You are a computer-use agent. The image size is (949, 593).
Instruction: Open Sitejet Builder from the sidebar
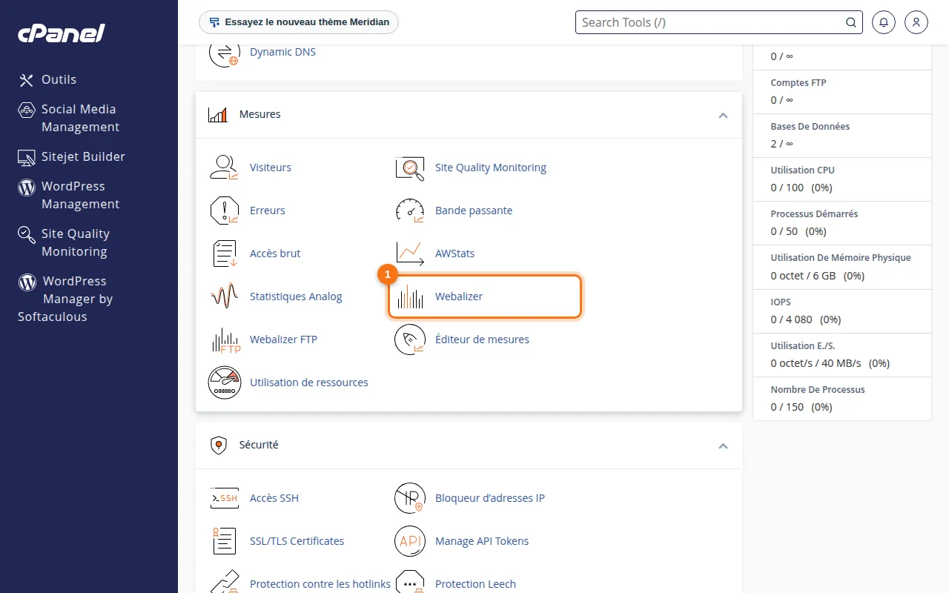(72, 156)
